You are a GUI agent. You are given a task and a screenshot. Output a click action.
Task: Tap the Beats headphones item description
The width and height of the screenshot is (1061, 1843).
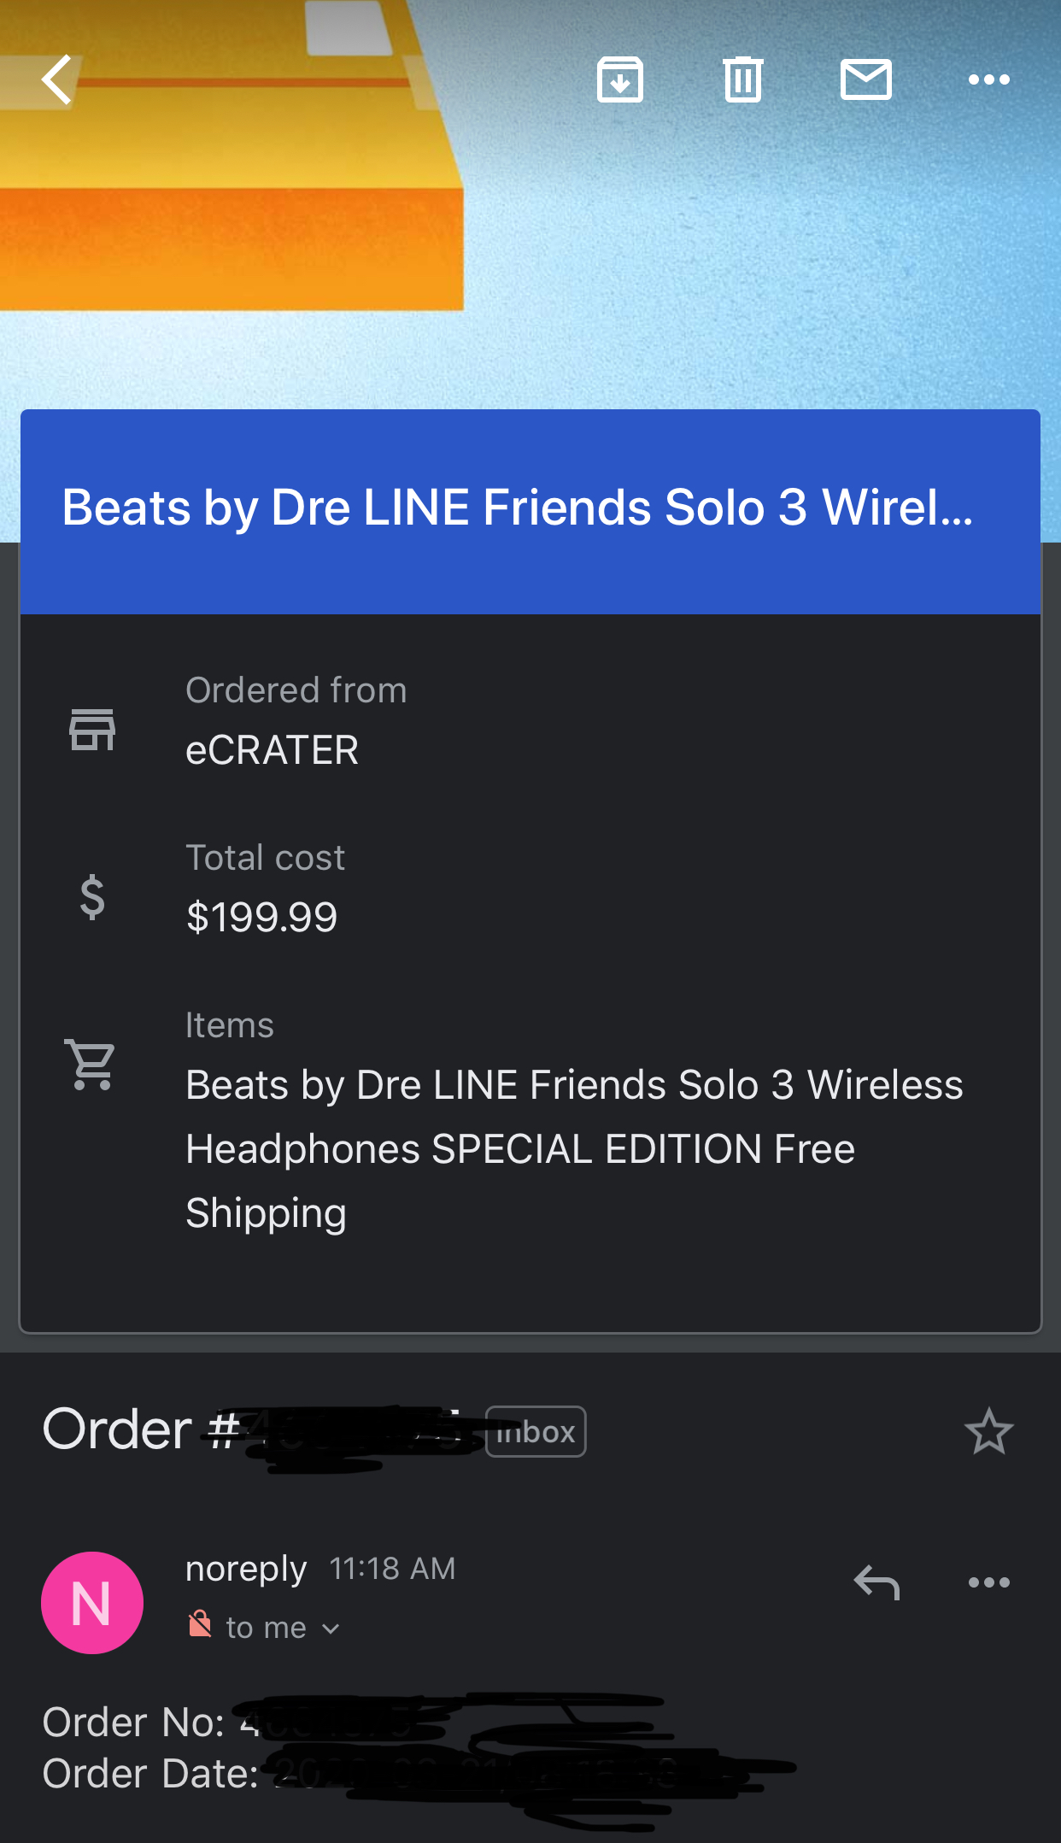(574, 1148)
